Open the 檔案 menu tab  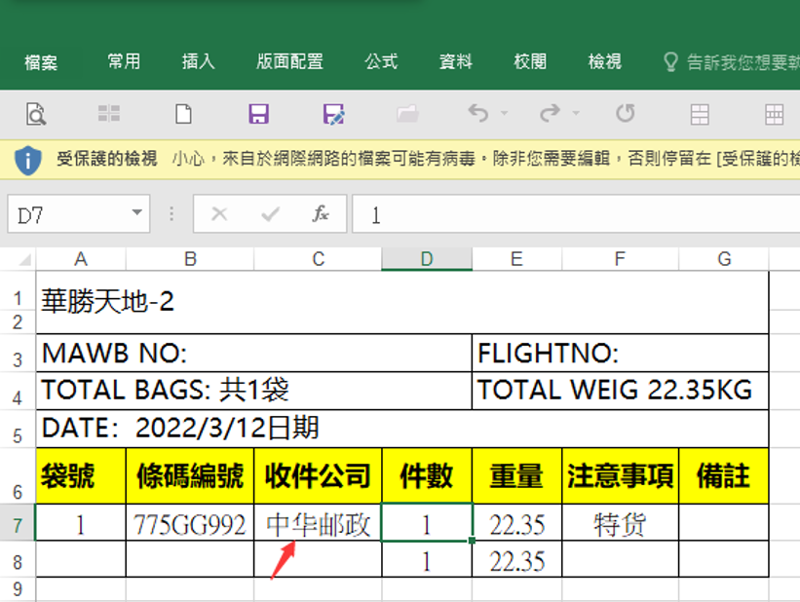[x=41, y=62]
